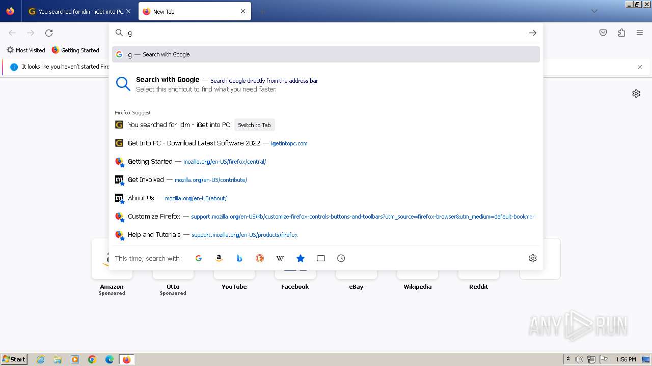Screen dimensions: 652x366
Task: Close the iGet into PC tab
Action: tap(128, 11)
